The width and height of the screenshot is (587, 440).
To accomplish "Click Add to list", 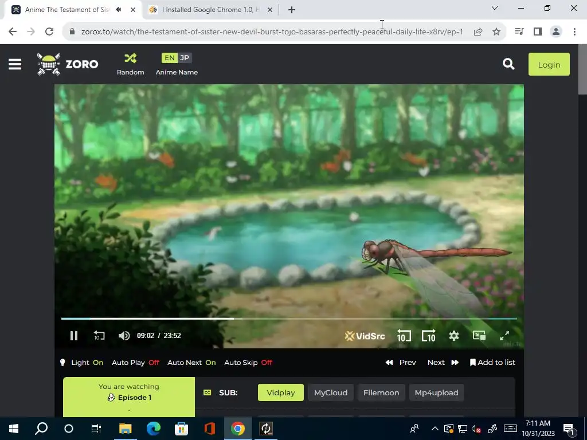I will 492,363.
